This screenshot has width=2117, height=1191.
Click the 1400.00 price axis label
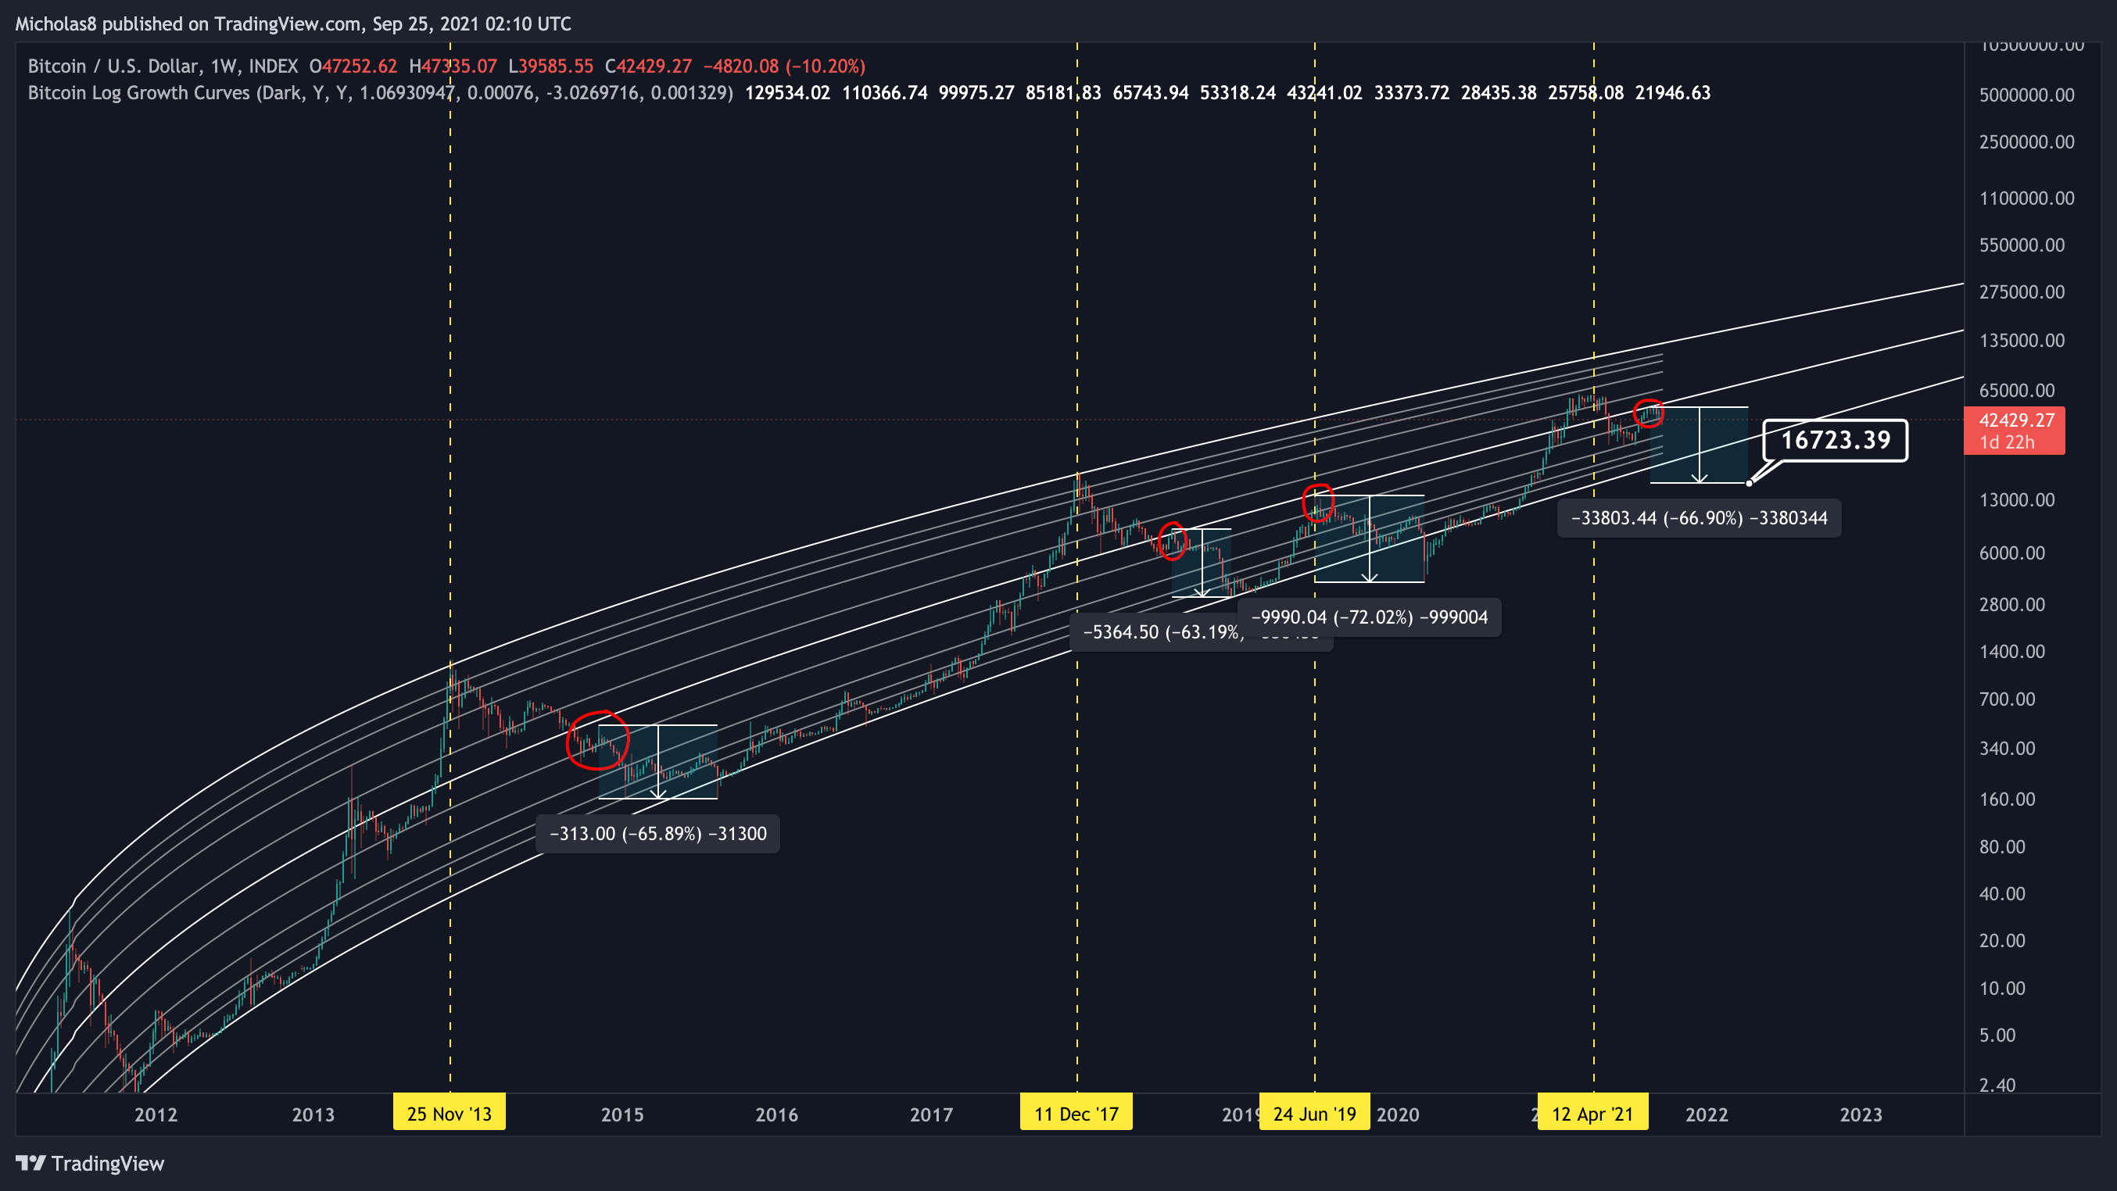[2011, 653]
